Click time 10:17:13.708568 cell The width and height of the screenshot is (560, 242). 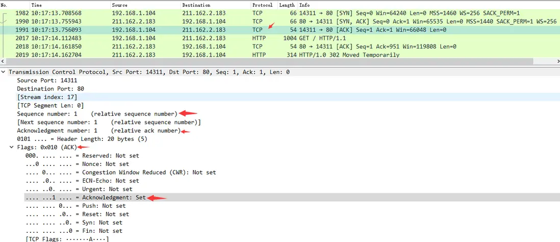pyautogui.click(x=57, y=13)
